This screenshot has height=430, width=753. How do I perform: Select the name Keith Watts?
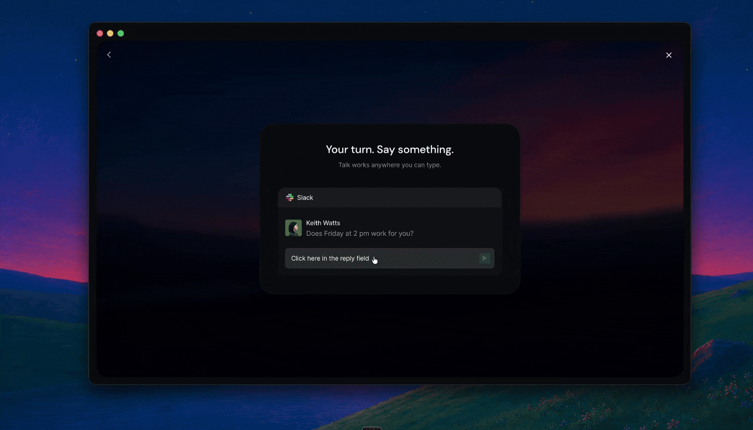click(323, 223)
